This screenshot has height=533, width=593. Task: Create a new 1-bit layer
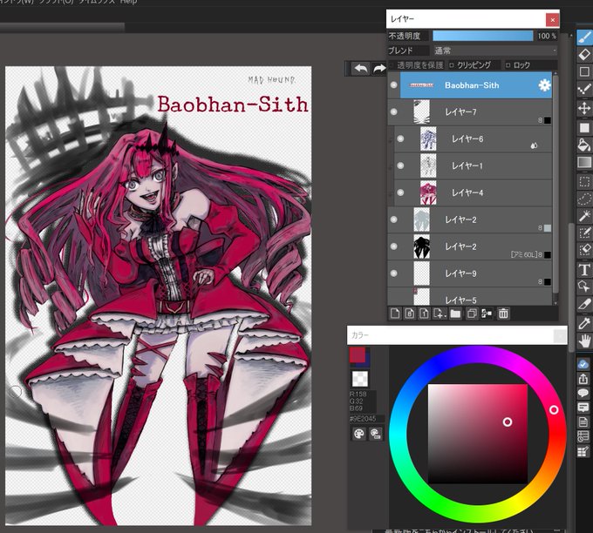pos(424,314)
